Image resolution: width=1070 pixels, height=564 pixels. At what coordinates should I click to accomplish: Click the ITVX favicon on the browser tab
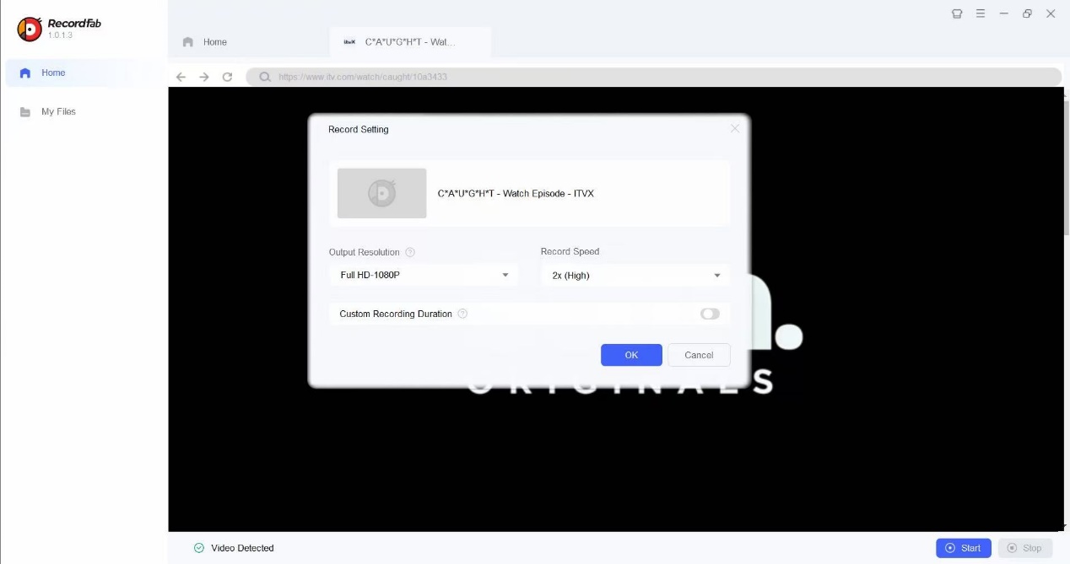[x=349, y=41]
